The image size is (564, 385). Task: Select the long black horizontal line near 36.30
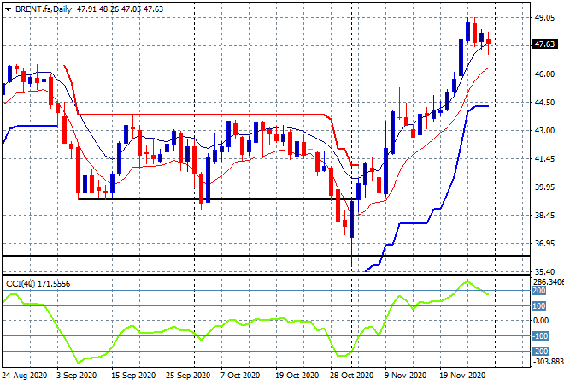[x=266, y=256]
